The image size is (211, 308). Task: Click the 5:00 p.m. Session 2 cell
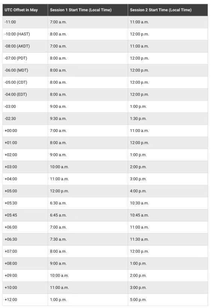point(168,300)
